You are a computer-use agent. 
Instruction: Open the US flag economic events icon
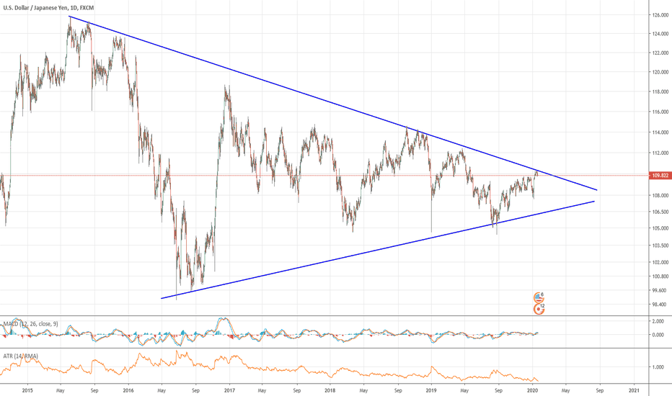(539, 297)
